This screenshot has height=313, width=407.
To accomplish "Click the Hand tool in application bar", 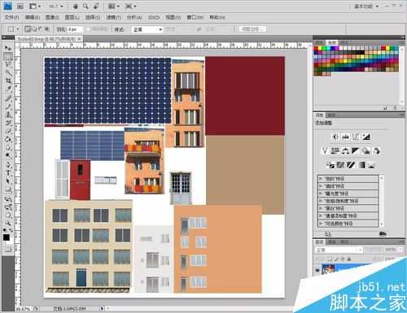I will (76, 6).
